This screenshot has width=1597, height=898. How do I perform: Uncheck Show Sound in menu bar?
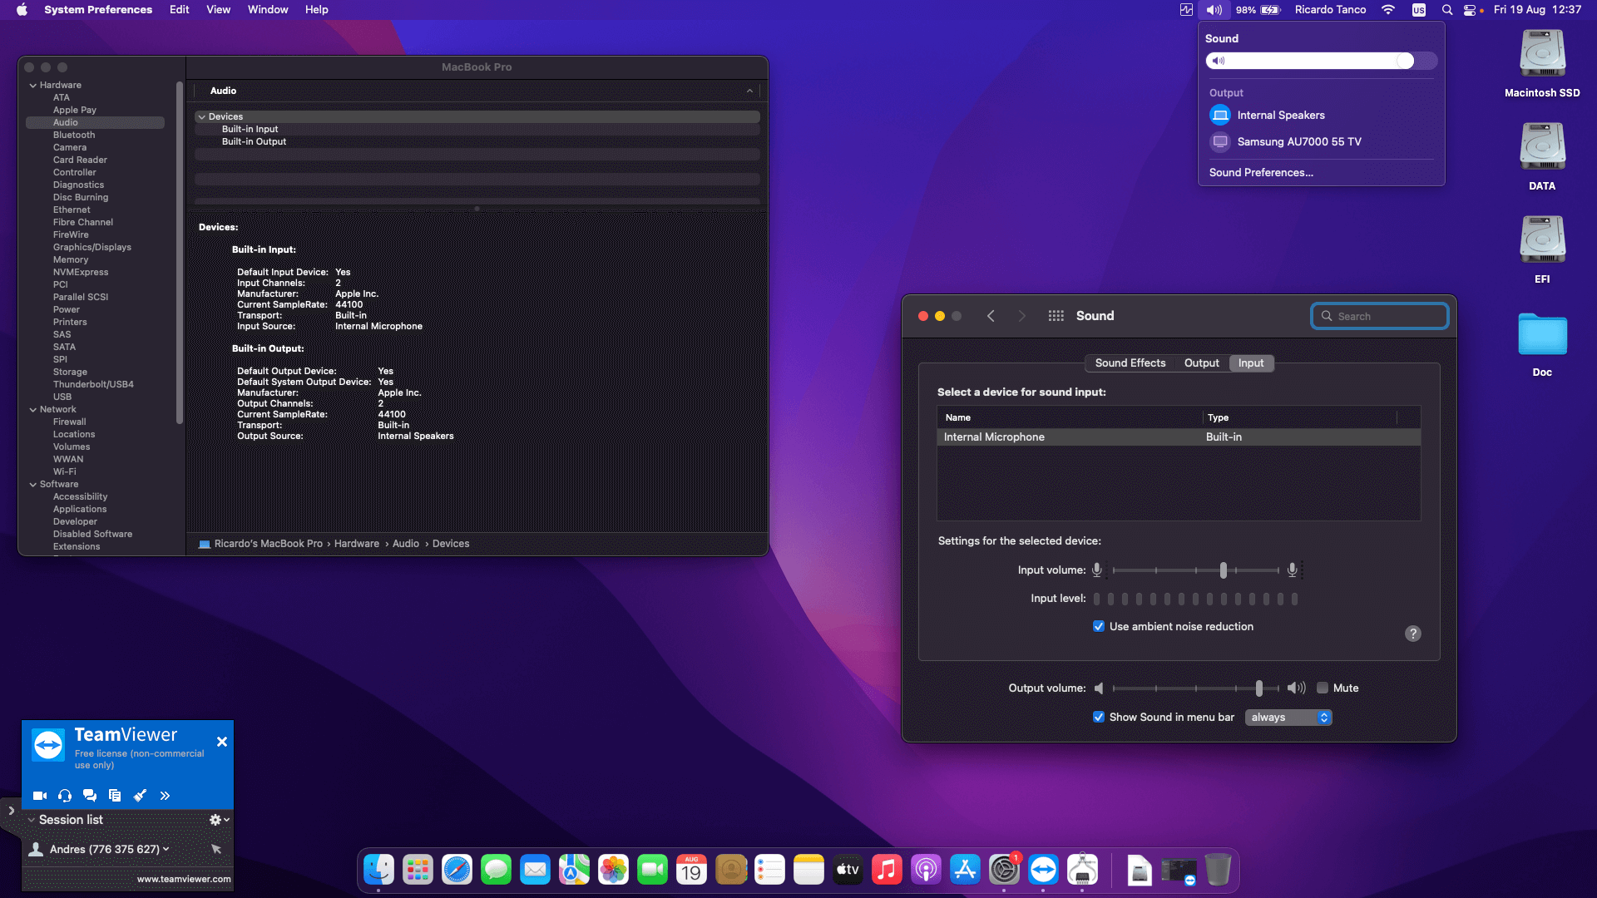coord(1099,717)
